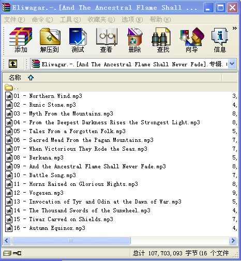Go up one folder level button
241x261 pixels.
click(13, 64)
